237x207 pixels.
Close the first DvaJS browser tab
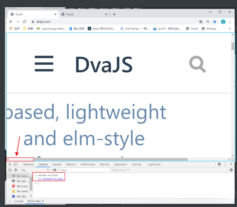click(x=55, y=14)
